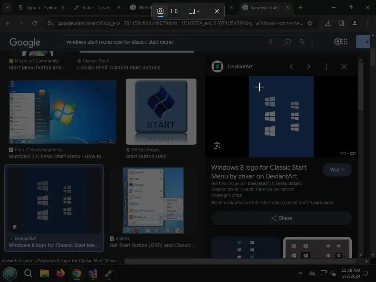This screenshot has width=376, height=282.
Task: Open the Chrome three-dot menu
Action: pyautogui.click(x=368, y=23)
